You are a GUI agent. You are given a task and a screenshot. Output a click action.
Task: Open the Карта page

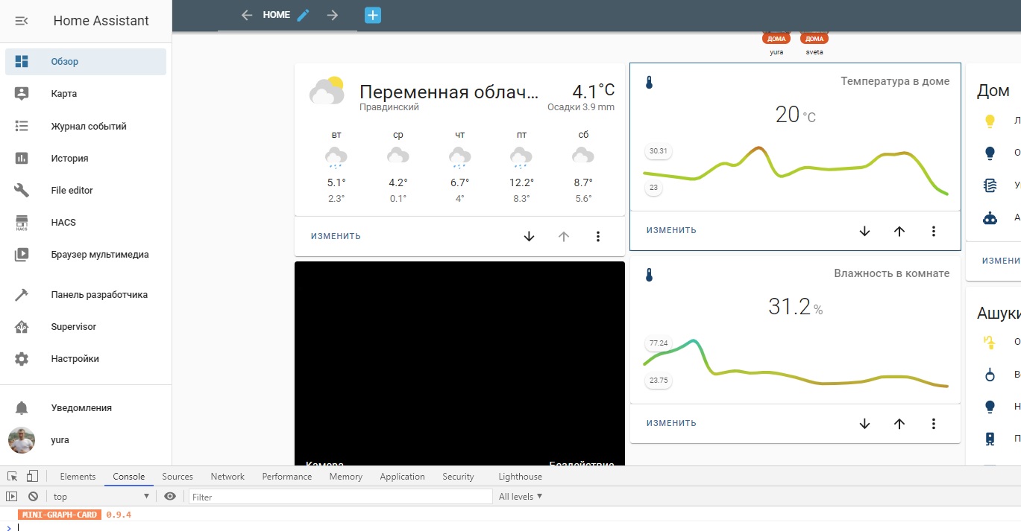click(x=86, y=94)
